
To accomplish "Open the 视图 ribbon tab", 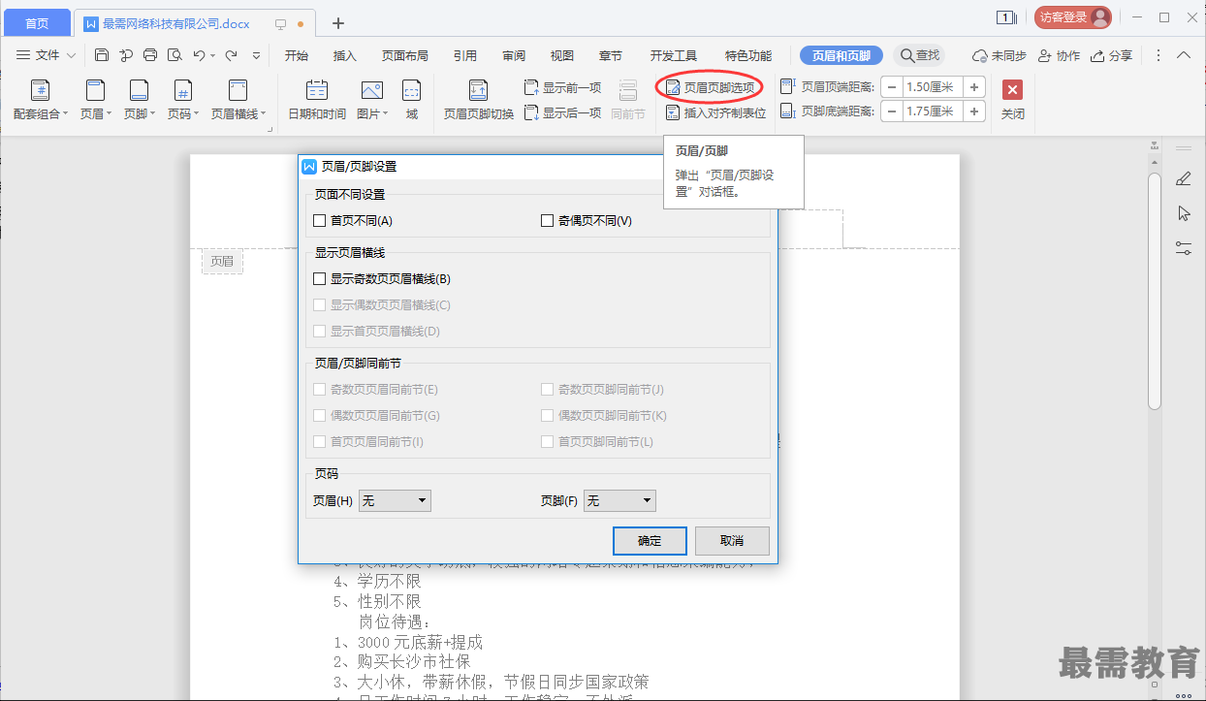I will [x=562, y=55].
